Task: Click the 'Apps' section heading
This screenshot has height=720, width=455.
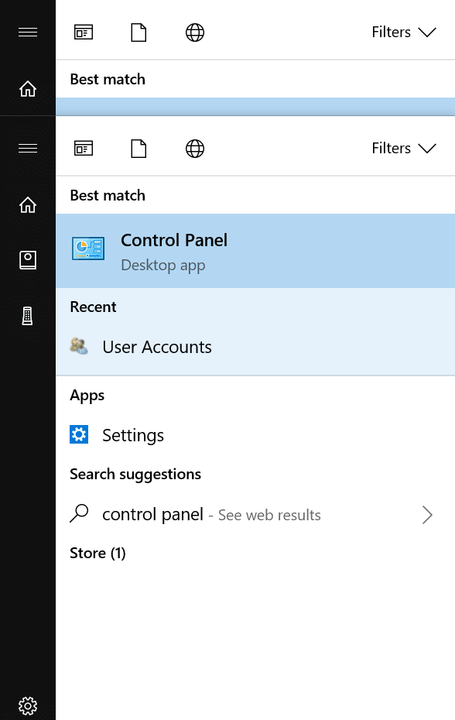Action: click(87, 396)
